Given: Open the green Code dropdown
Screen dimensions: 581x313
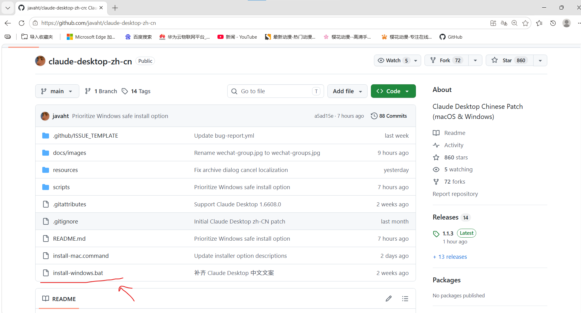Looking at the screenshot, I should [393, 91].
